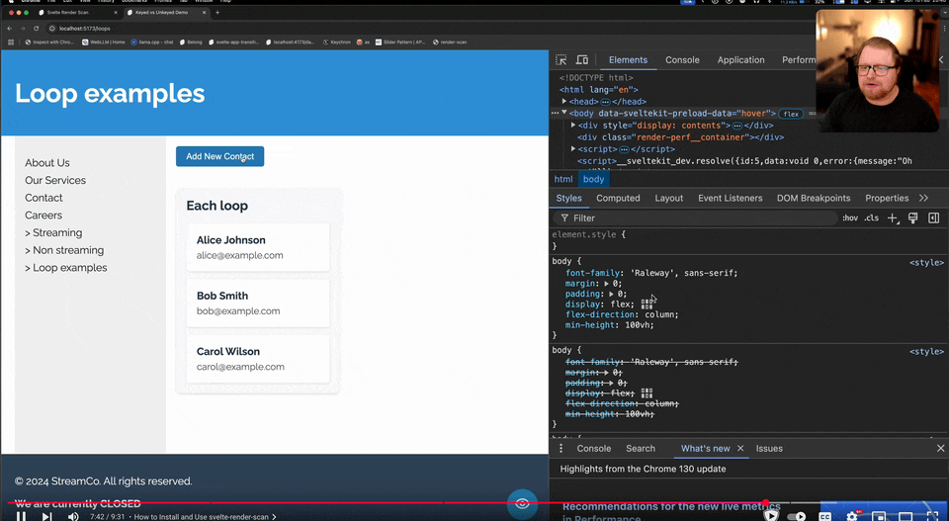Viewport: 949px width, 521px height.
Task: Open the browser apps grid bookmark icon
Action: tap(10, 43)
